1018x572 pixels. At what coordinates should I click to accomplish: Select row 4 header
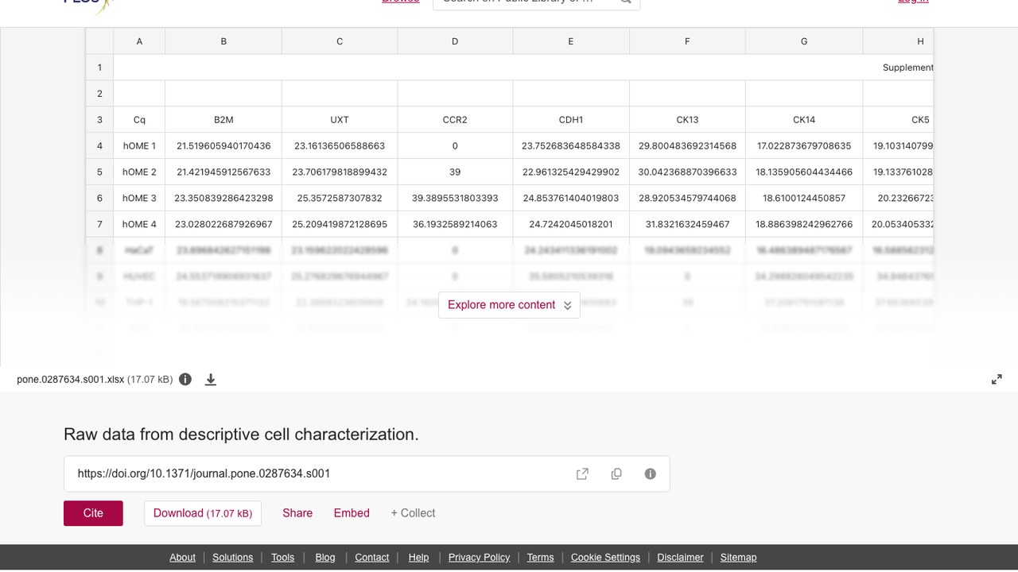point(99,146)
